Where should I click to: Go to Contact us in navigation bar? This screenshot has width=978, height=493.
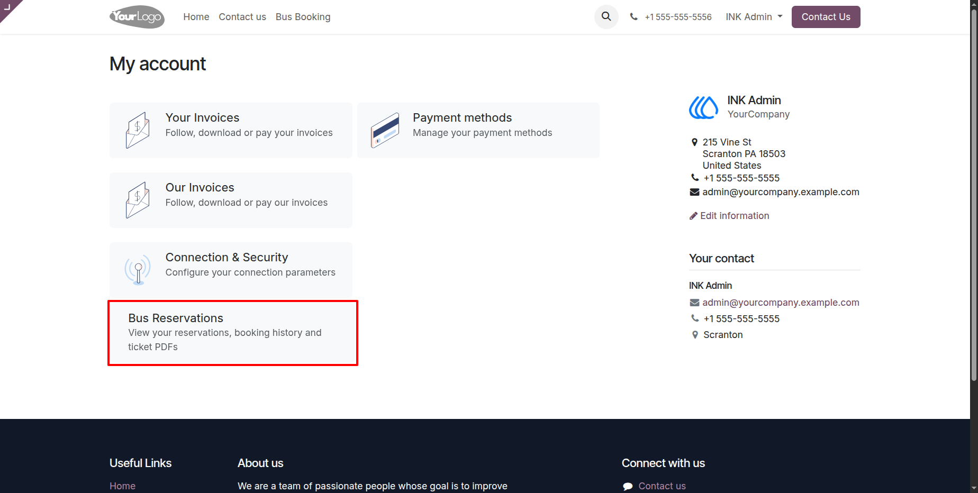[x=242, y=17]
